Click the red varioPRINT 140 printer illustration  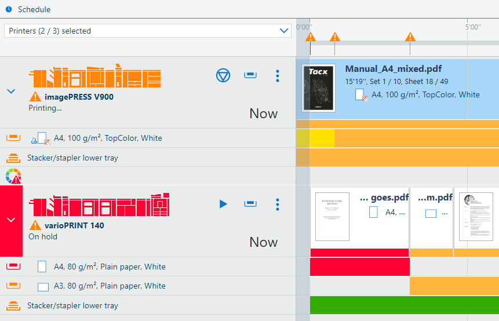pyautogui.click(x=99, y=205)
